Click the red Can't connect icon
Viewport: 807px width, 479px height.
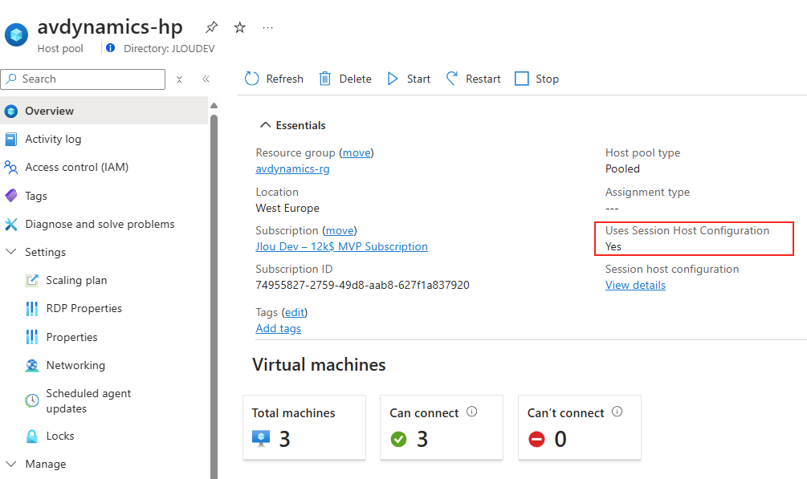coord(536,440)
